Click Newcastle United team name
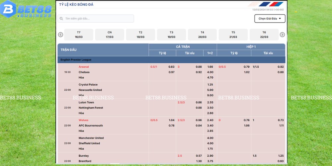Viewport: 332px width, 166px height. (90, 90)
